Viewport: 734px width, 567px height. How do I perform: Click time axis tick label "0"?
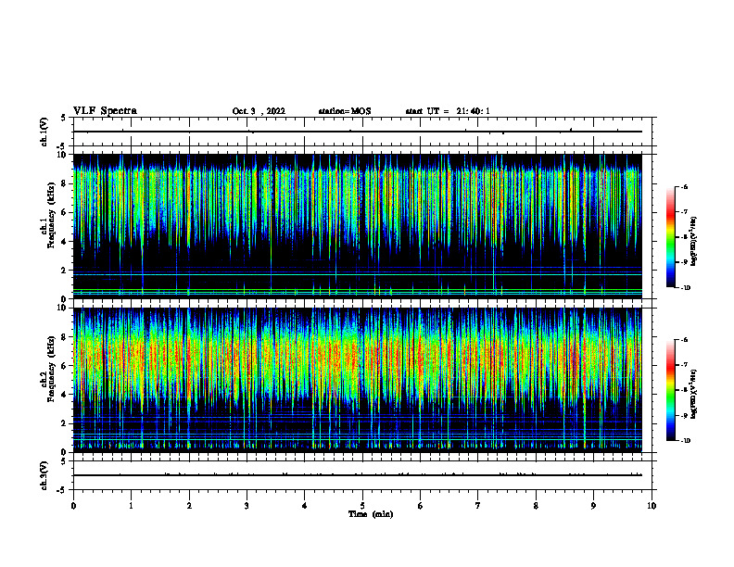(73, 506)
